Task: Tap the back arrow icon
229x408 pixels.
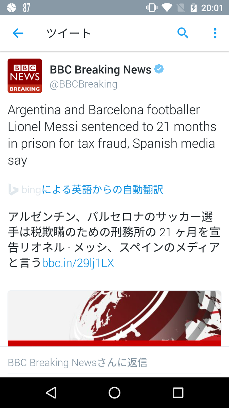Action: (x=18, y=33)
